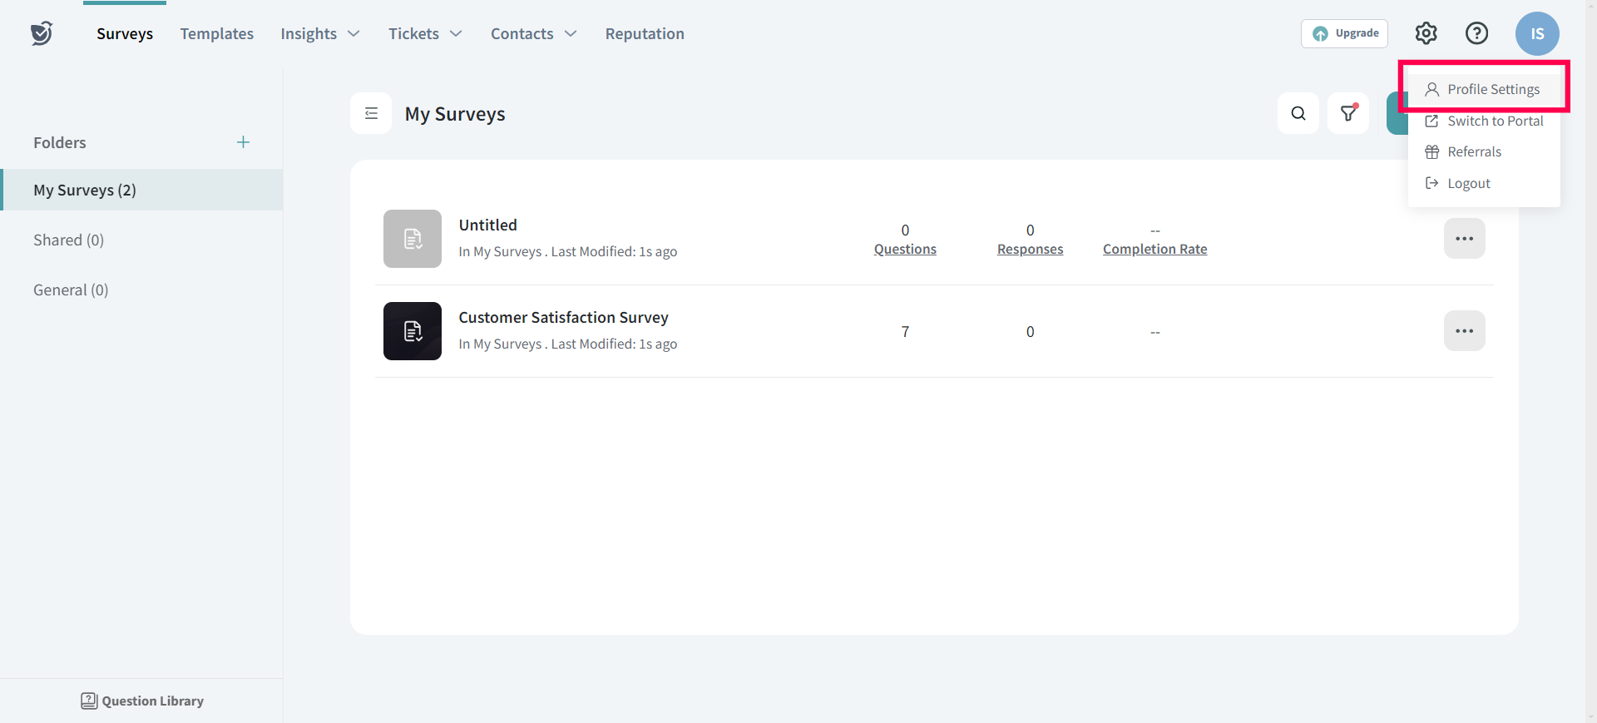The height and width of the screenshot is (723, 1597).
Task: Open the survey search icon
Action: 1298,113
